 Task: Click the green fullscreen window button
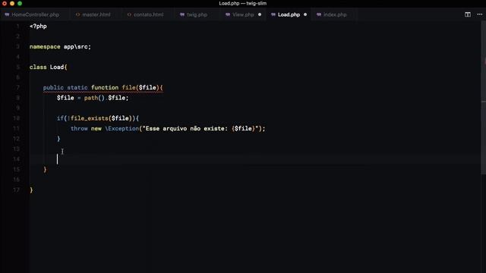20,3
